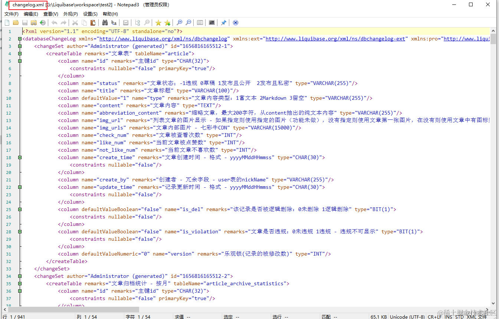Toggle word wrap toolbar icon

point(126,23)
